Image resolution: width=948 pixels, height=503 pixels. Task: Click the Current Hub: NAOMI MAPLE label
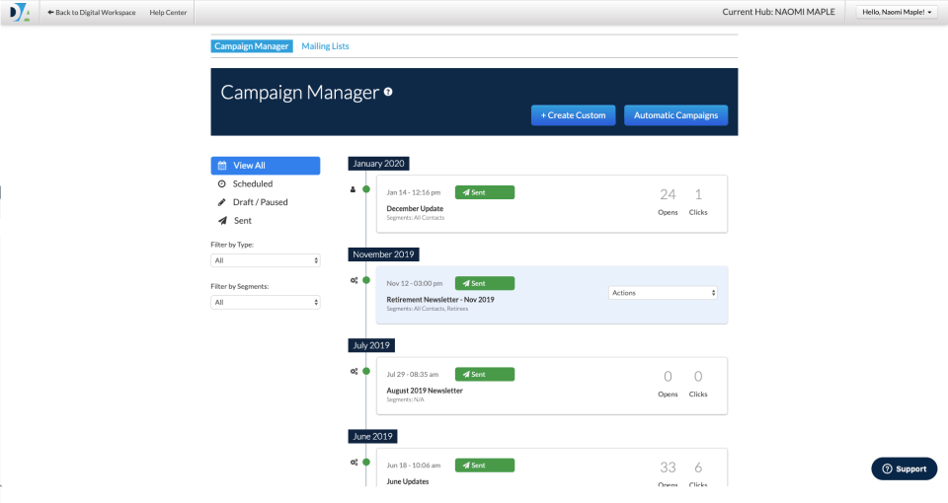(779, 12)
